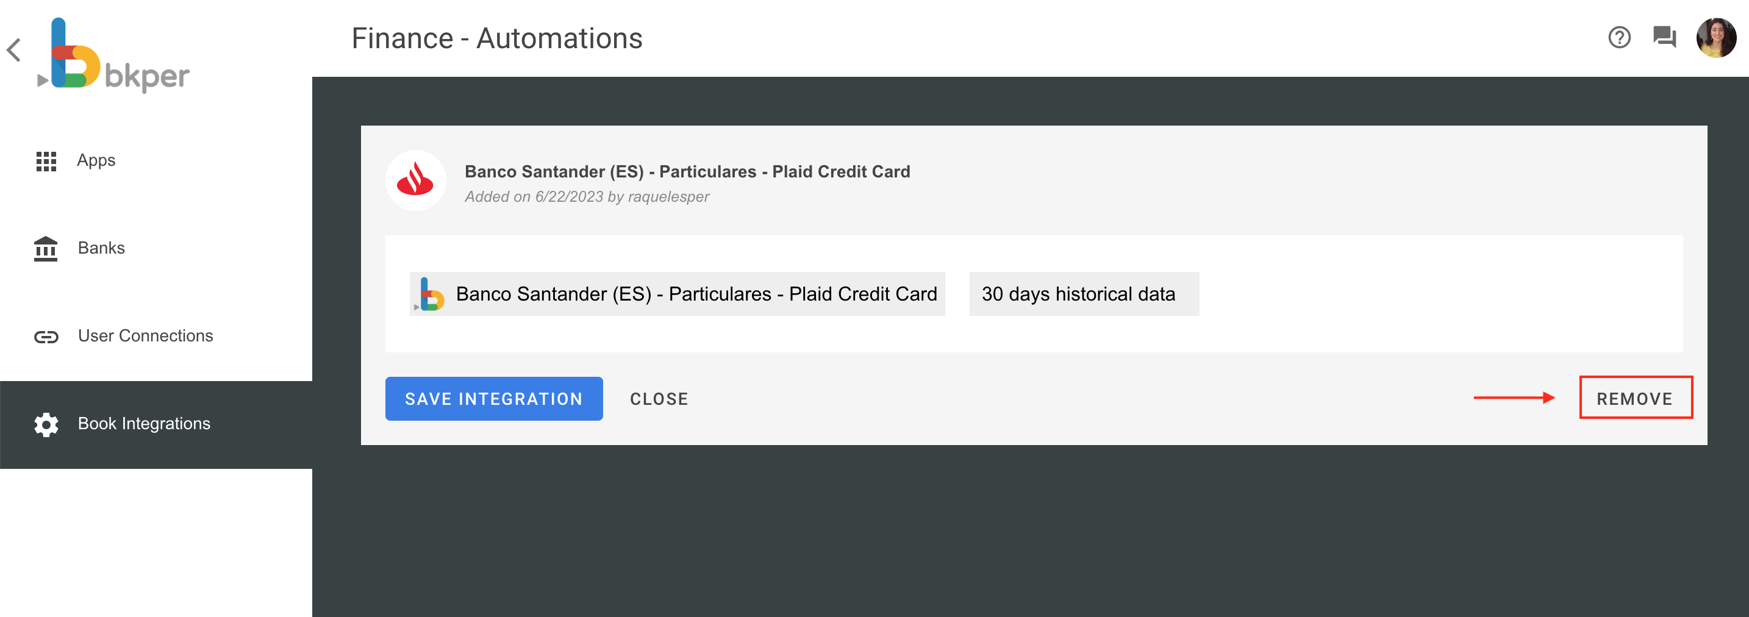
Task: Open the Apps section in sidebar
Action: click(95, 160)
